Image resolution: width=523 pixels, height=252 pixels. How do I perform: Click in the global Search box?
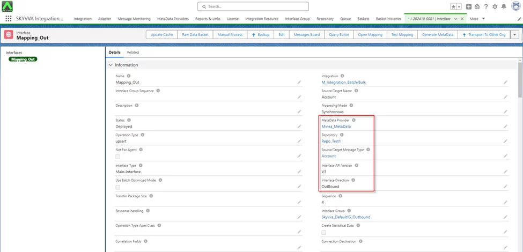(x=253, y=6)
